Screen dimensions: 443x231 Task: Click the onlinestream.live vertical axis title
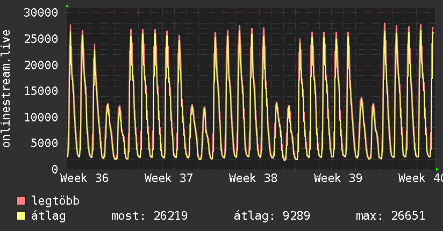[6, 89]
